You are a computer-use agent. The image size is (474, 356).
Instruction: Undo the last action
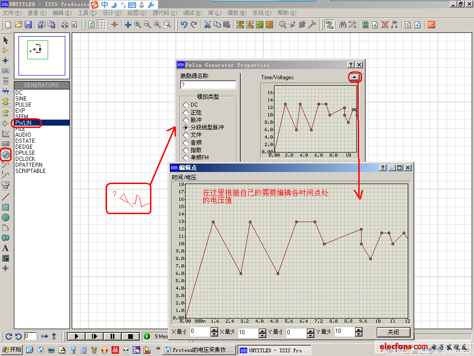click(x=184, y=25)
